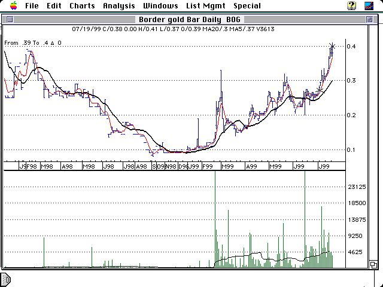Open the Charts menu
The image size is (383, 287).
(x=81, y=5)
